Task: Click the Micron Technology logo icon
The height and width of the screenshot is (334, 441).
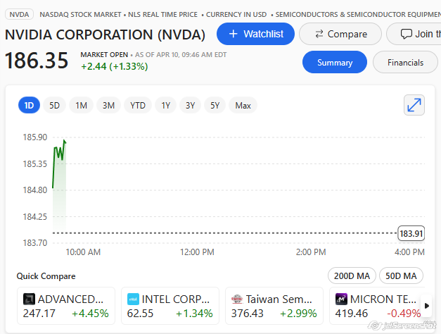Action: [x=341, y=299]
